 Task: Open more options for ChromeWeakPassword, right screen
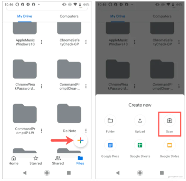point(134,86)
